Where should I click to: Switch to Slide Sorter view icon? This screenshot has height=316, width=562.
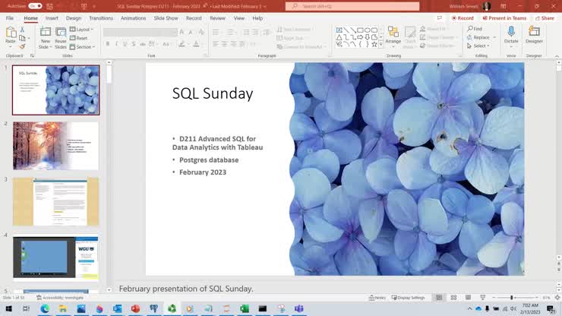coord(453,298)
